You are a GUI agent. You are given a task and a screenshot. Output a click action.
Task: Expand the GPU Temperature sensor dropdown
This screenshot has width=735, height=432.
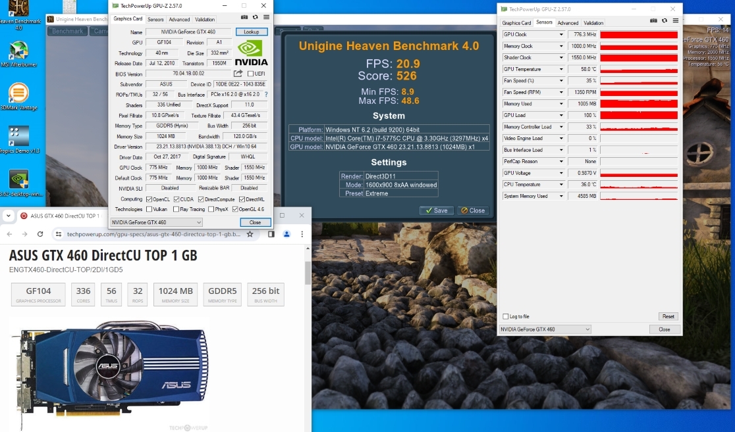click(x=561, y=69)
